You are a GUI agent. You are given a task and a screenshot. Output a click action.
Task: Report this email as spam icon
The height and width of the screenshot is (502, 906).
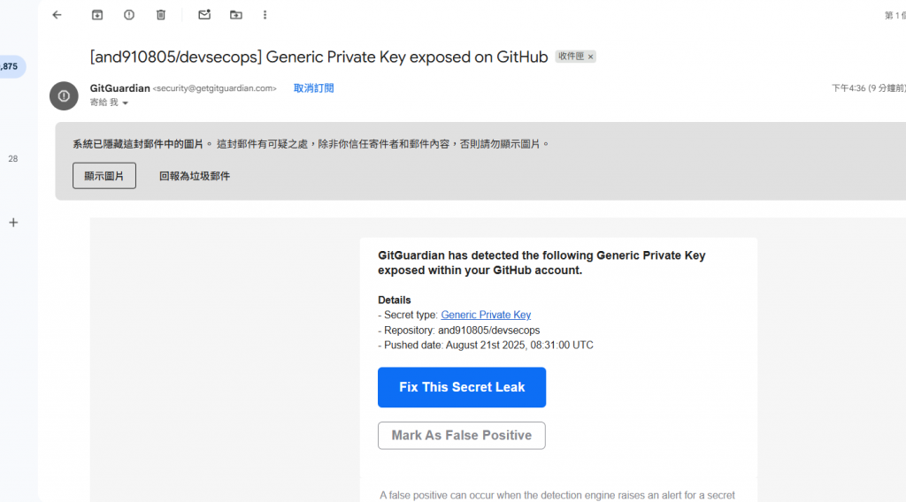pos(129,15)
